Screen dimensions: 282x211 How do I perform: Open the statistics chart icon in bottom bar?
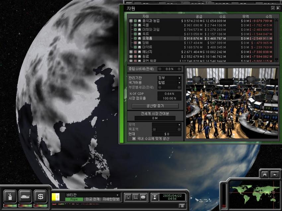pos(136,197)
